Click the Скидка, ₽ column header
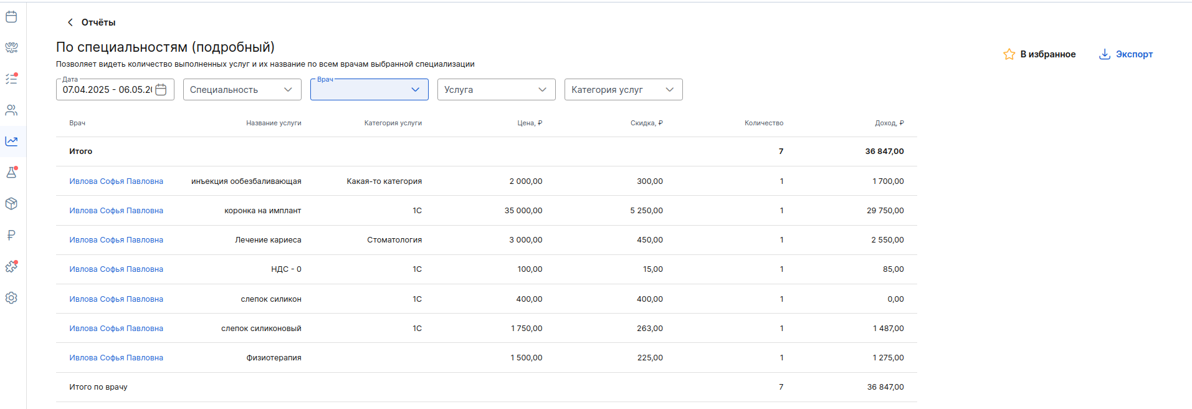Image resolution: width=1192 pixels, height=409 pixels. pyautogui.click(x=647, y=123)
